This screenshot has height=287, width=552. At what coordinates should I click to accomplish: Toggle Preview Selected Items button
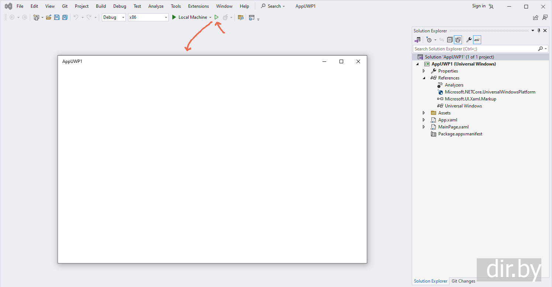[477, 40]
